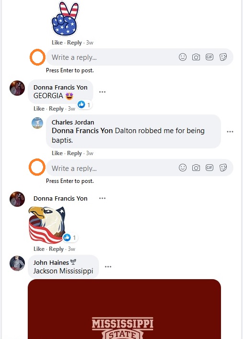
Task: Open emoji picker in second reply box
Action: pyautogui.click(x=183, y=168)
